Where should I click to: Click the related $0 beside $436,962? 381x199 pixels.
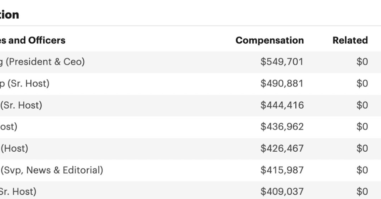click(362, 127)
